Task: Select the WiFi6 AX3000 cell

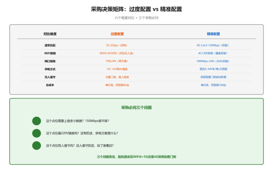Action: pyautogui.click(x=117, y=53)
